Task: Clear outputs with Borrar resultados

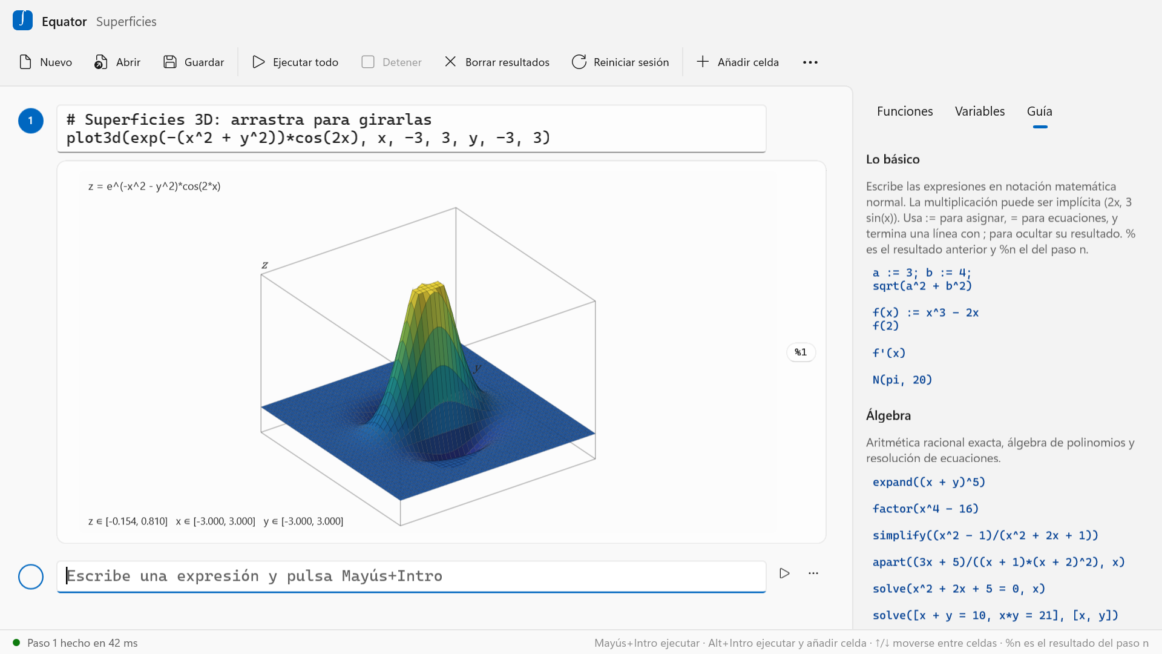Action: click(497, 62)
